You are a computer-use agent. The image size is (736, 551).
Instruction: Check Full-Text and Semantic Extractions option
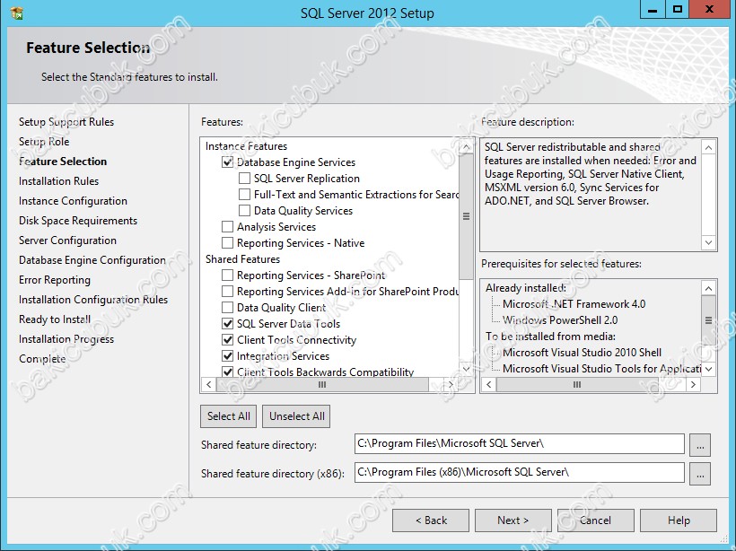[244, 195]
